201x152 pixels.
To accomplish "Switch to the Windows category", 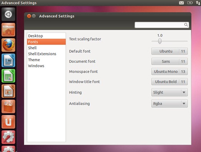I will point(46,66).
